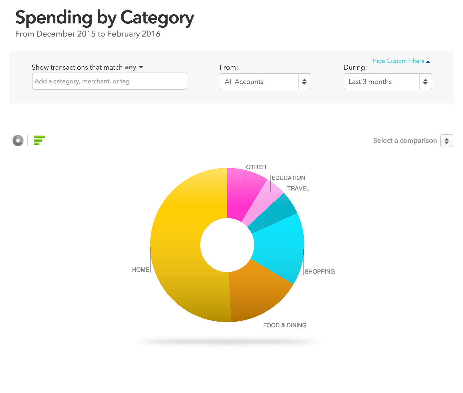Open the Last 3 months dropdown
This screenshot has width=463, height=393.
(x=388, y=82)
